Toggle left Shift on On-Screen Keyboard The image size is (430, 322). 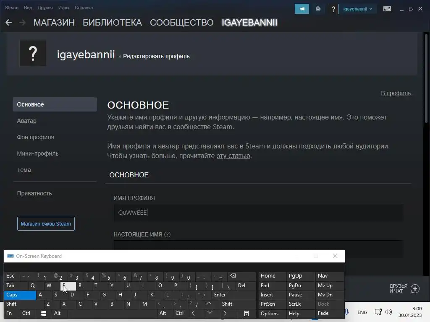coord(24,304)
